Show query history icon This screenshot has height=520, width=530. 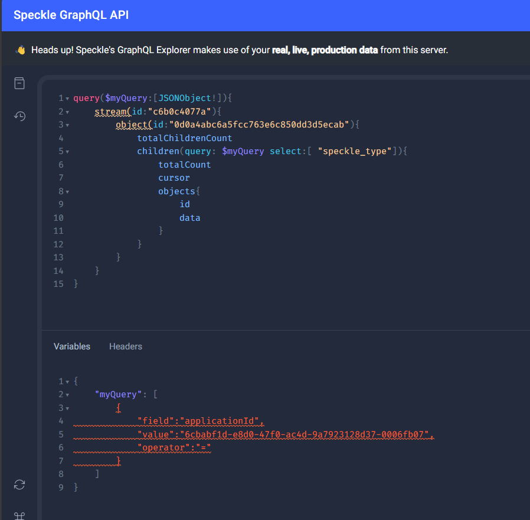(19, 116)
